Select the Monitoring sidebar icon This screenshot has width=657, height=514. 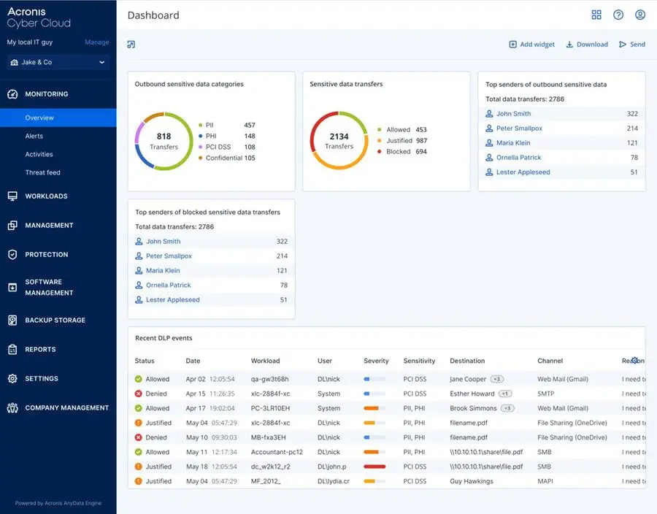10,93
